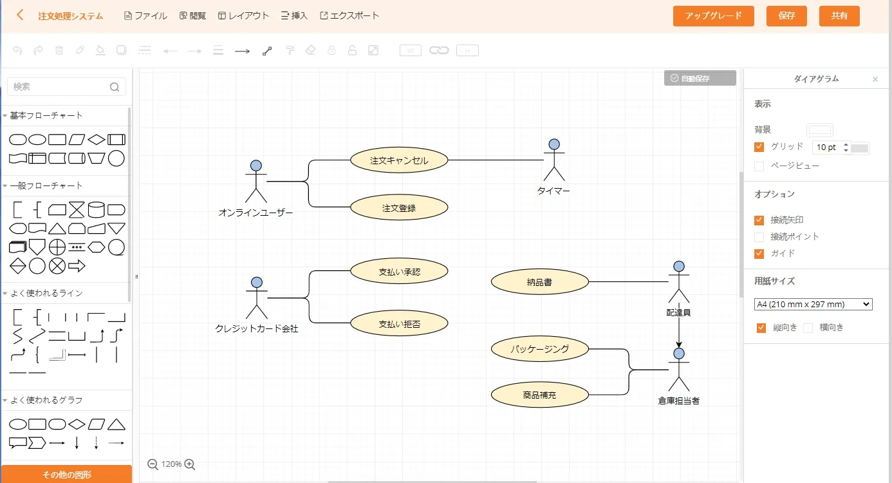This screenshot has height=483, width=892.
Task: Open the arrow line-end style dropdown
Action: tap(242, 51)
